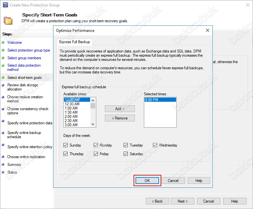This screenshot has width=253, height=209.
Task: Click the blue bullet beside Status step
Action: click(x=3, y=172)
